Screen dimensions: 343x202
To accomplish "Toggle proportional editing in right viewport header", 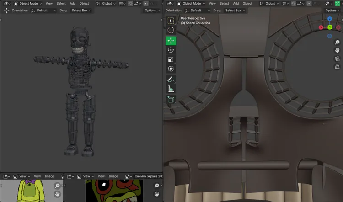I will coord(309,4).
